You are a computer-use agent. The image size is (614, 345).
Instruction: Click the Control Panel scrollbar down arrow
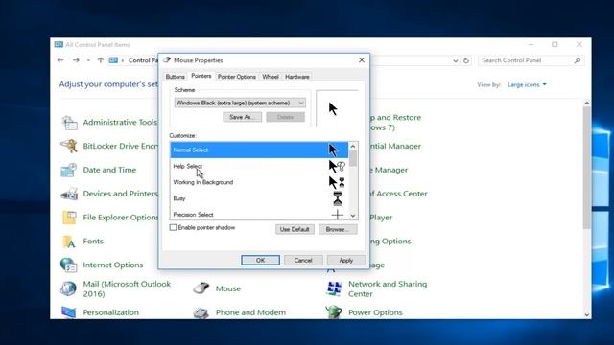(586, 314)
